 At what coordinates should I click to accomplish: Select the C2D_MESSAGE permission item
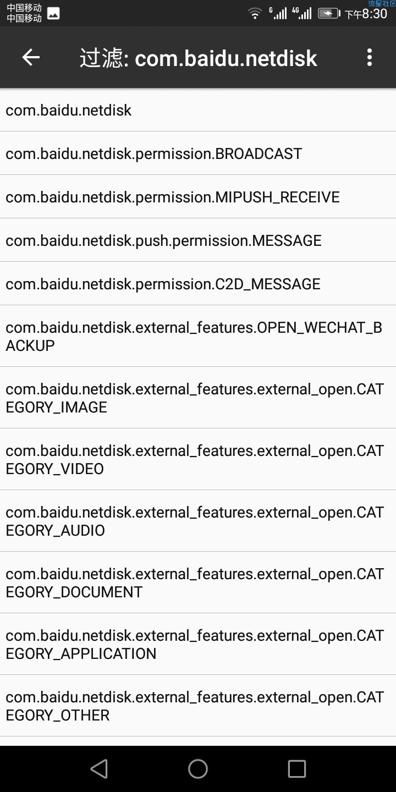click(x=198, y=284)
